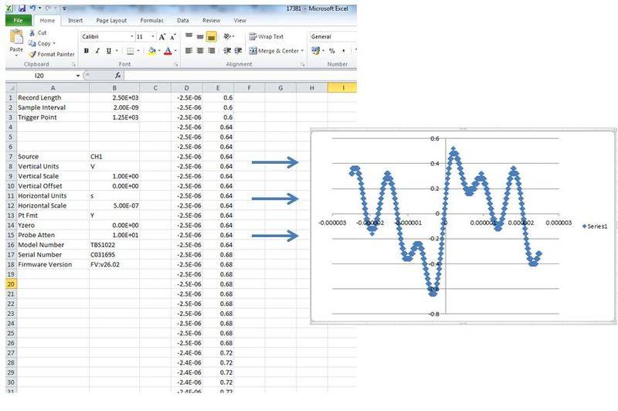The image size is (618, 411).
Task: Toggle Bold formatting
Action: coord(87,51)
